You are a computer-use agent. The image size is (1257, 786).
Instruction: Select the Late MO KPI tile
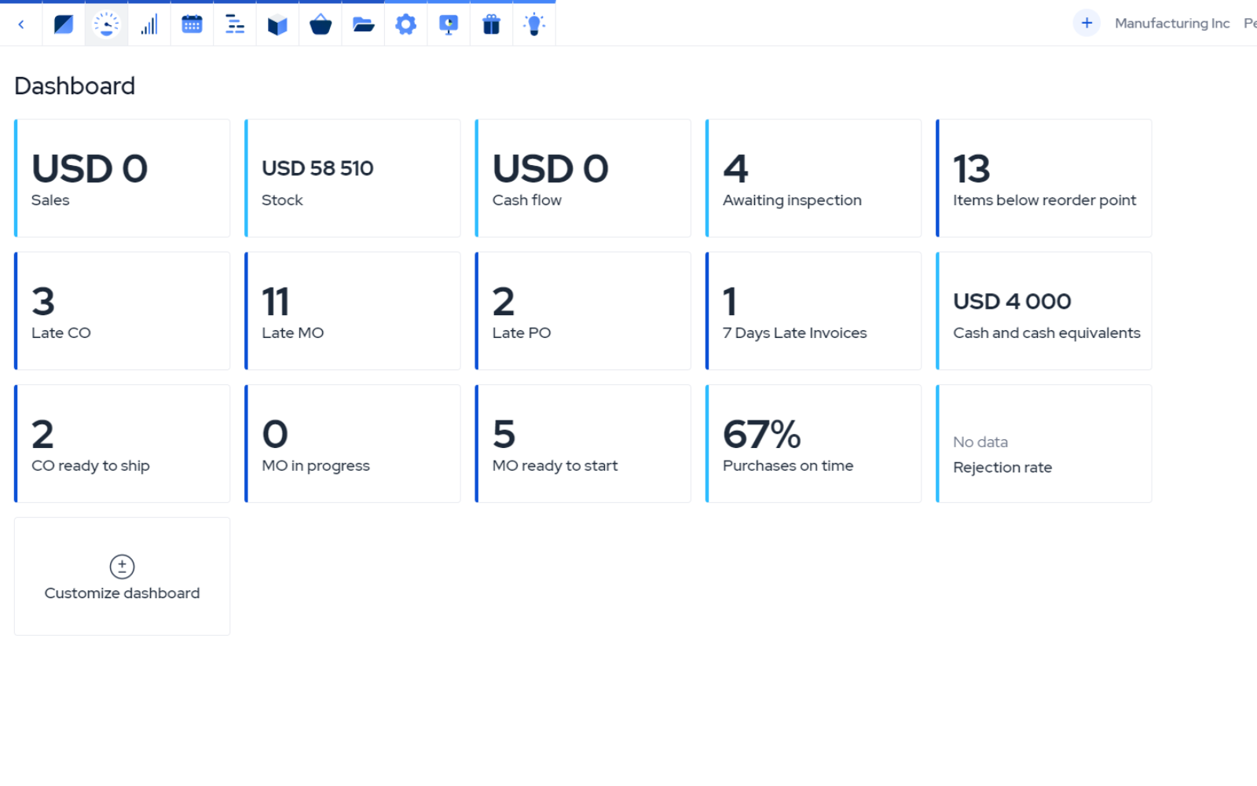[352, 310]
